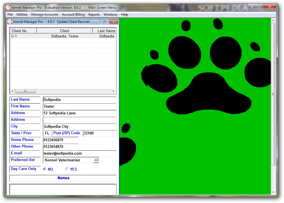Sort by the Last Name column header
The image size is (284, 203).
104,31
